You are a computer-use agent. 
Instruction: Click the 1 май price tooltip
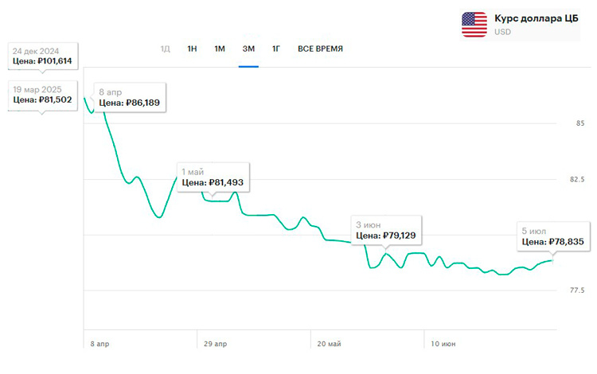click(213, 177)
